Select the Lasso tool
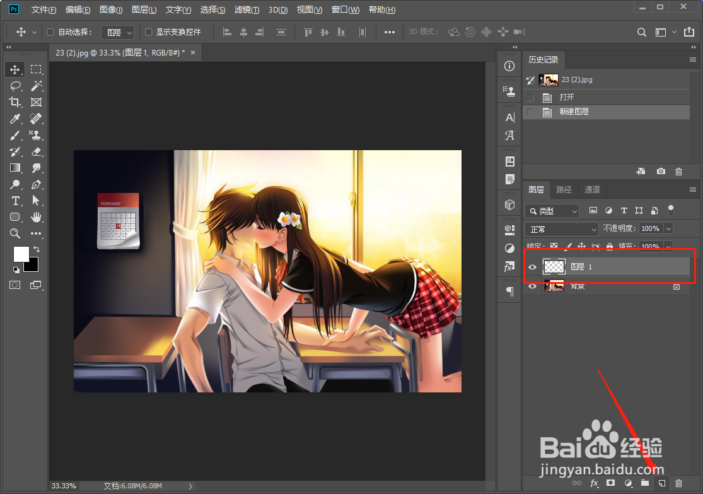The width and height of the screenshot is (703, 494). [x=15, y=86]
